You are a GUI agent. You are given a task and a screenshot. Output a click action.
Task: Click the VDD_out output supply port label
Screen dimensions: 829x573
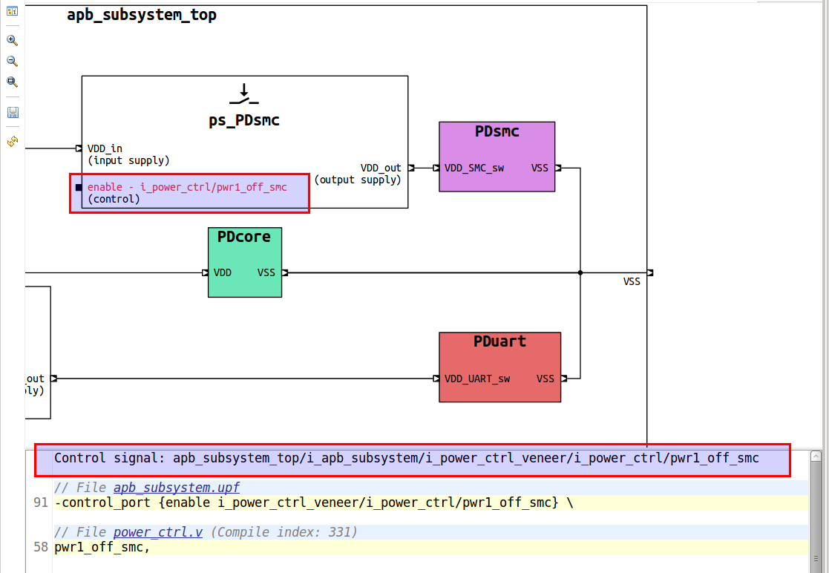(381, 168)
